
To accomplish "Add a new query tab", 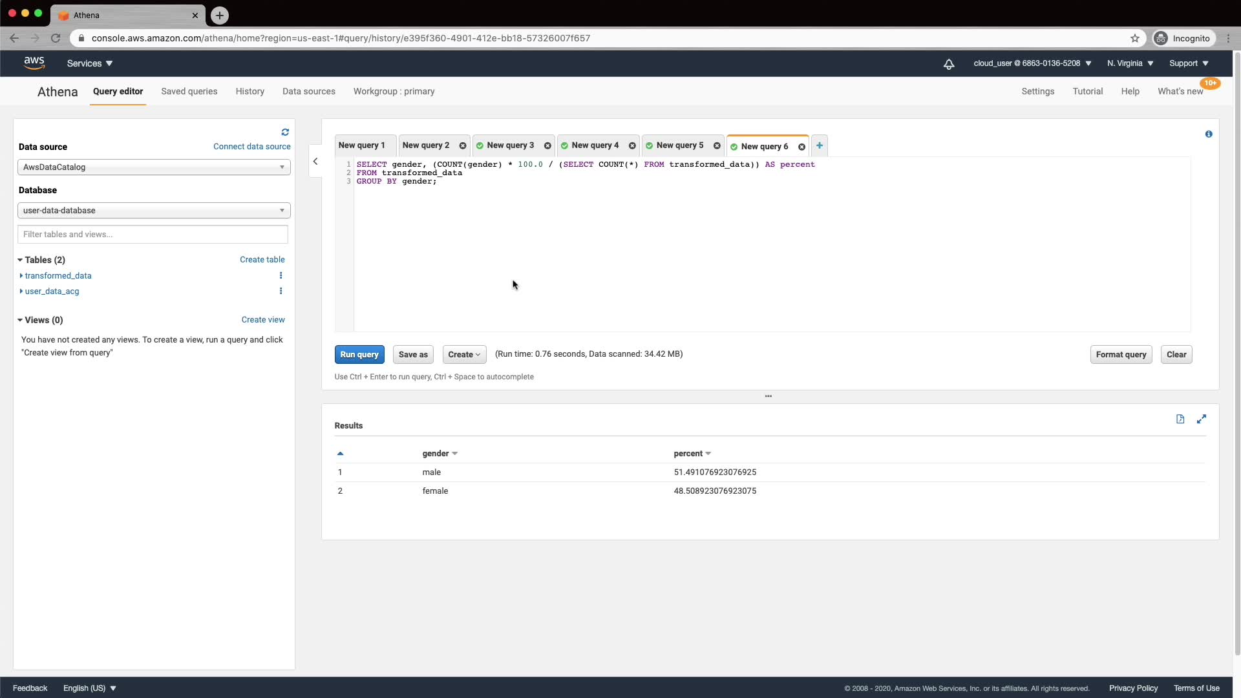I will click(x=819, y=145).
